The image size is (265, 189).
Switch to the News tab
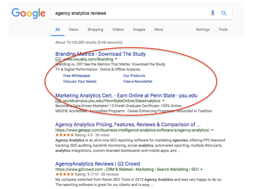pyautogui.click(x=74, y=30)
